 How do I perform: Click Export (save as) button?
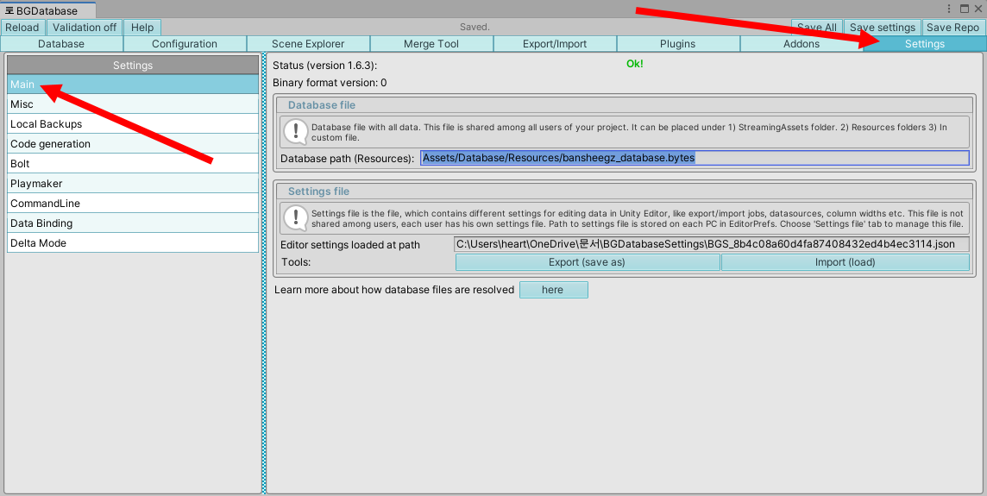tap(588, 262)
